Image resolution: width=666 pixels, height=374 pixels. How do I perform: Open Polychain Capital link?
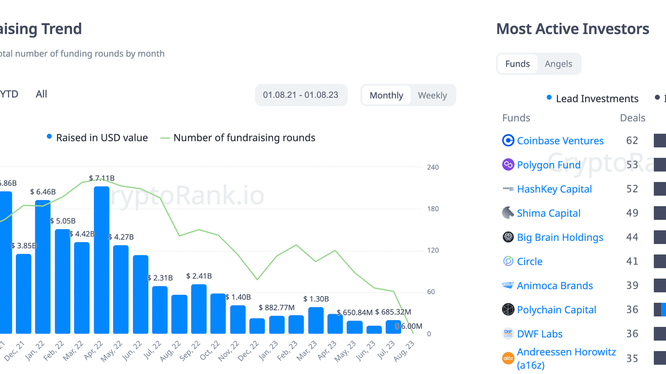[557, 310]
